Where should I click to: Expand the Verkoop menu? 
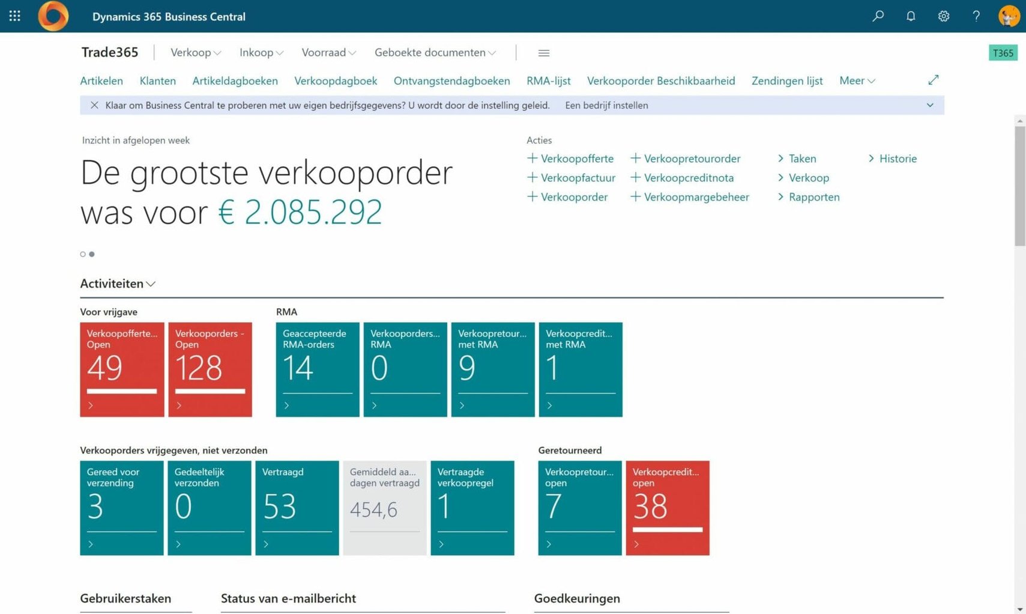(x=196, y=52)
